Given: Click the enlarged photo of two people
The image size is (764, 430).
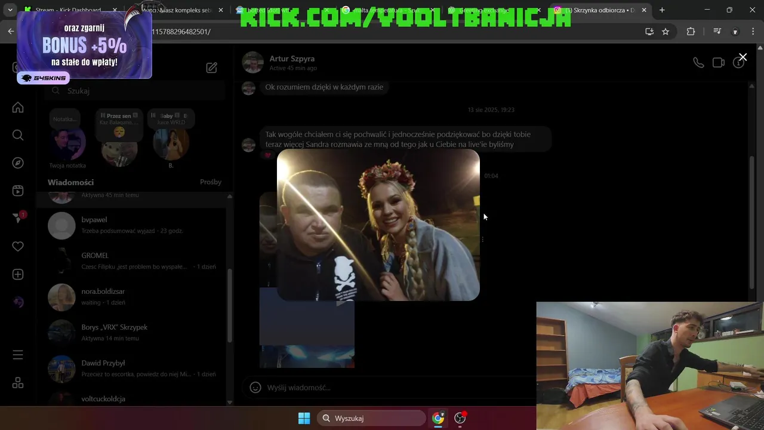Looking at the screenshot, I should click(378, 225).
